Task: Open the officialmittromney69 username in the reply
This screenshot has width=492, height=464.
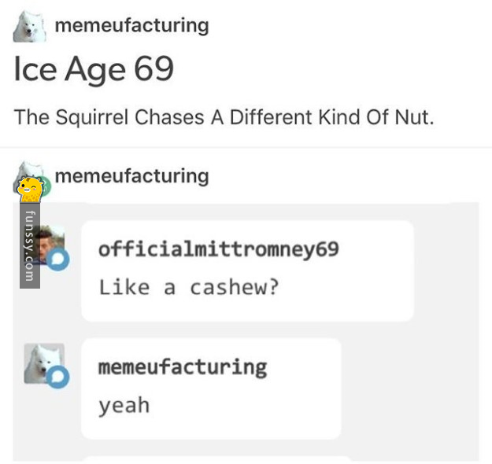Action: click(x=218, y=249)
